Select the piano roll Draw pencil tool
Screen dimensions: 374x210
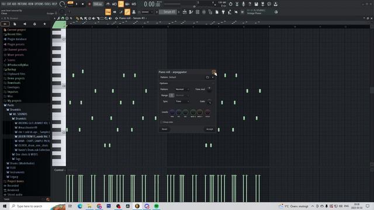pyautogui.click(x=77, y=18)
